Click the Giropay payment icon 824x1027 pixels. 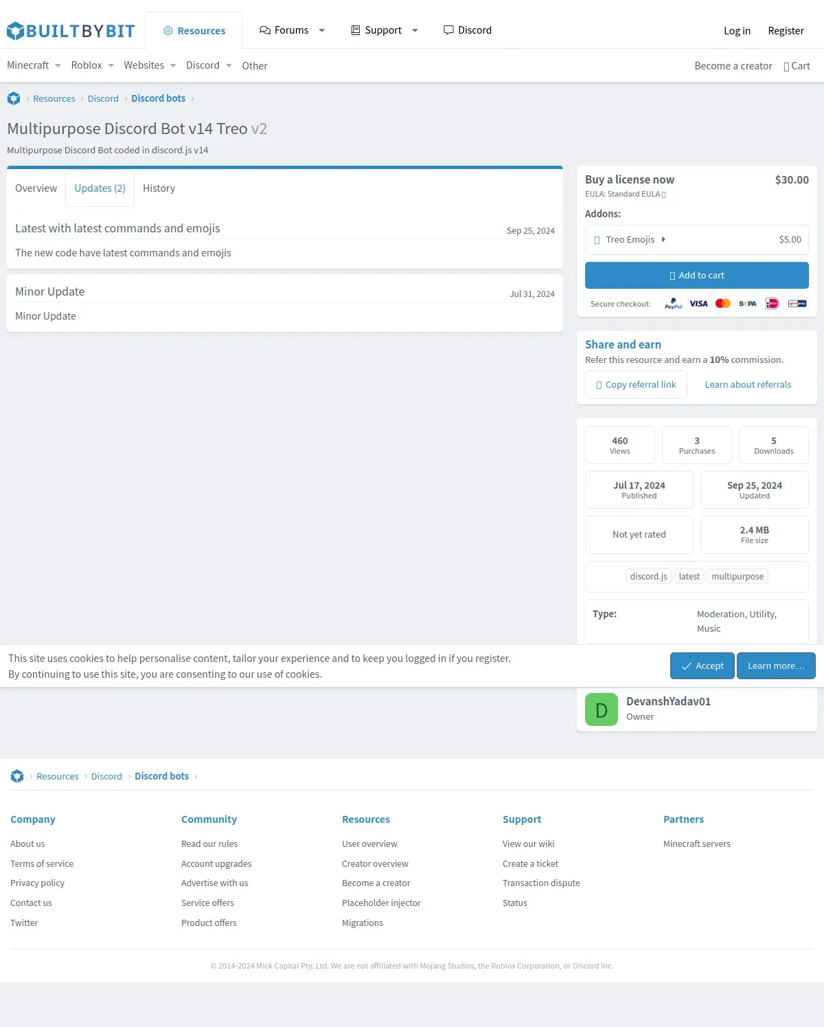(797, 303)
